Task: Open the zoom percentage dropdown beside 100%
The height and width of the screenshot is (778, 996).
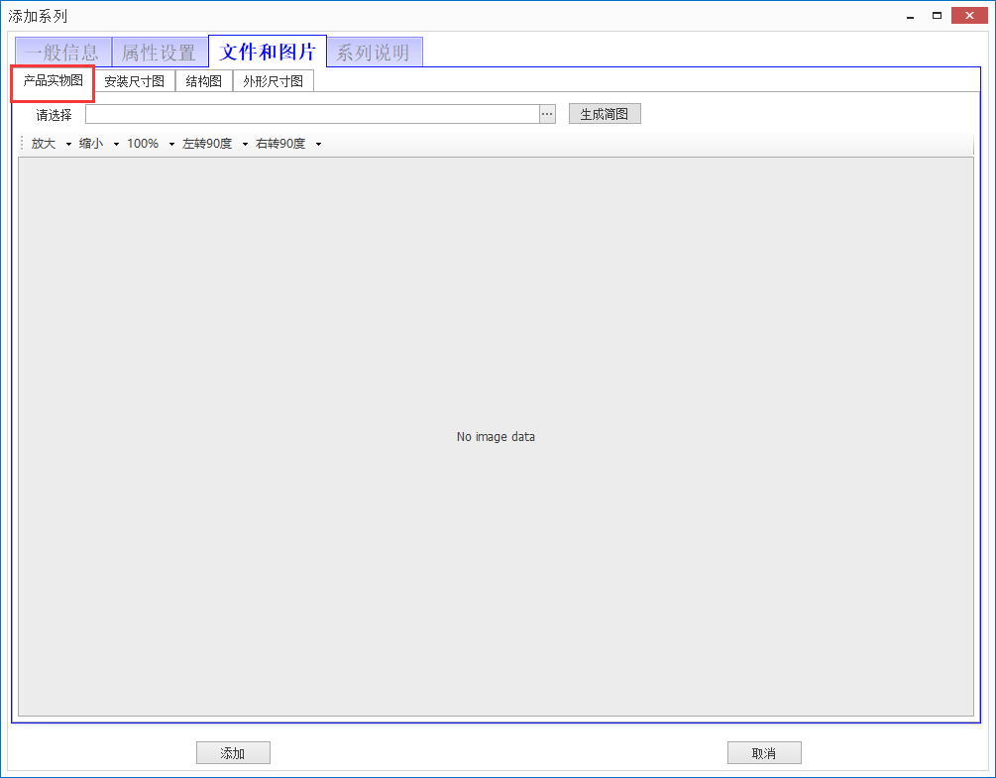Action: [x=170, y=143]
